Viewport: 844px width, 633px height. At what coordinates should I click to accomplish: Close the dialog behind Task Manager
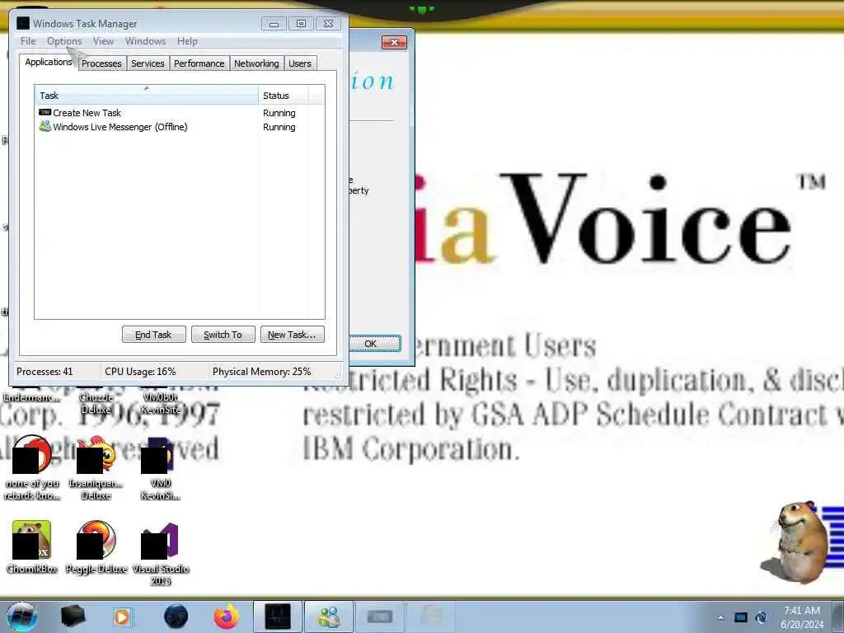394,42
